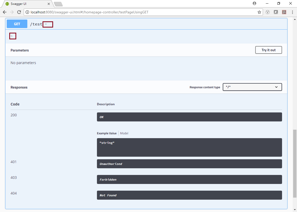Click the GET method badge for /test

(17, 24)
